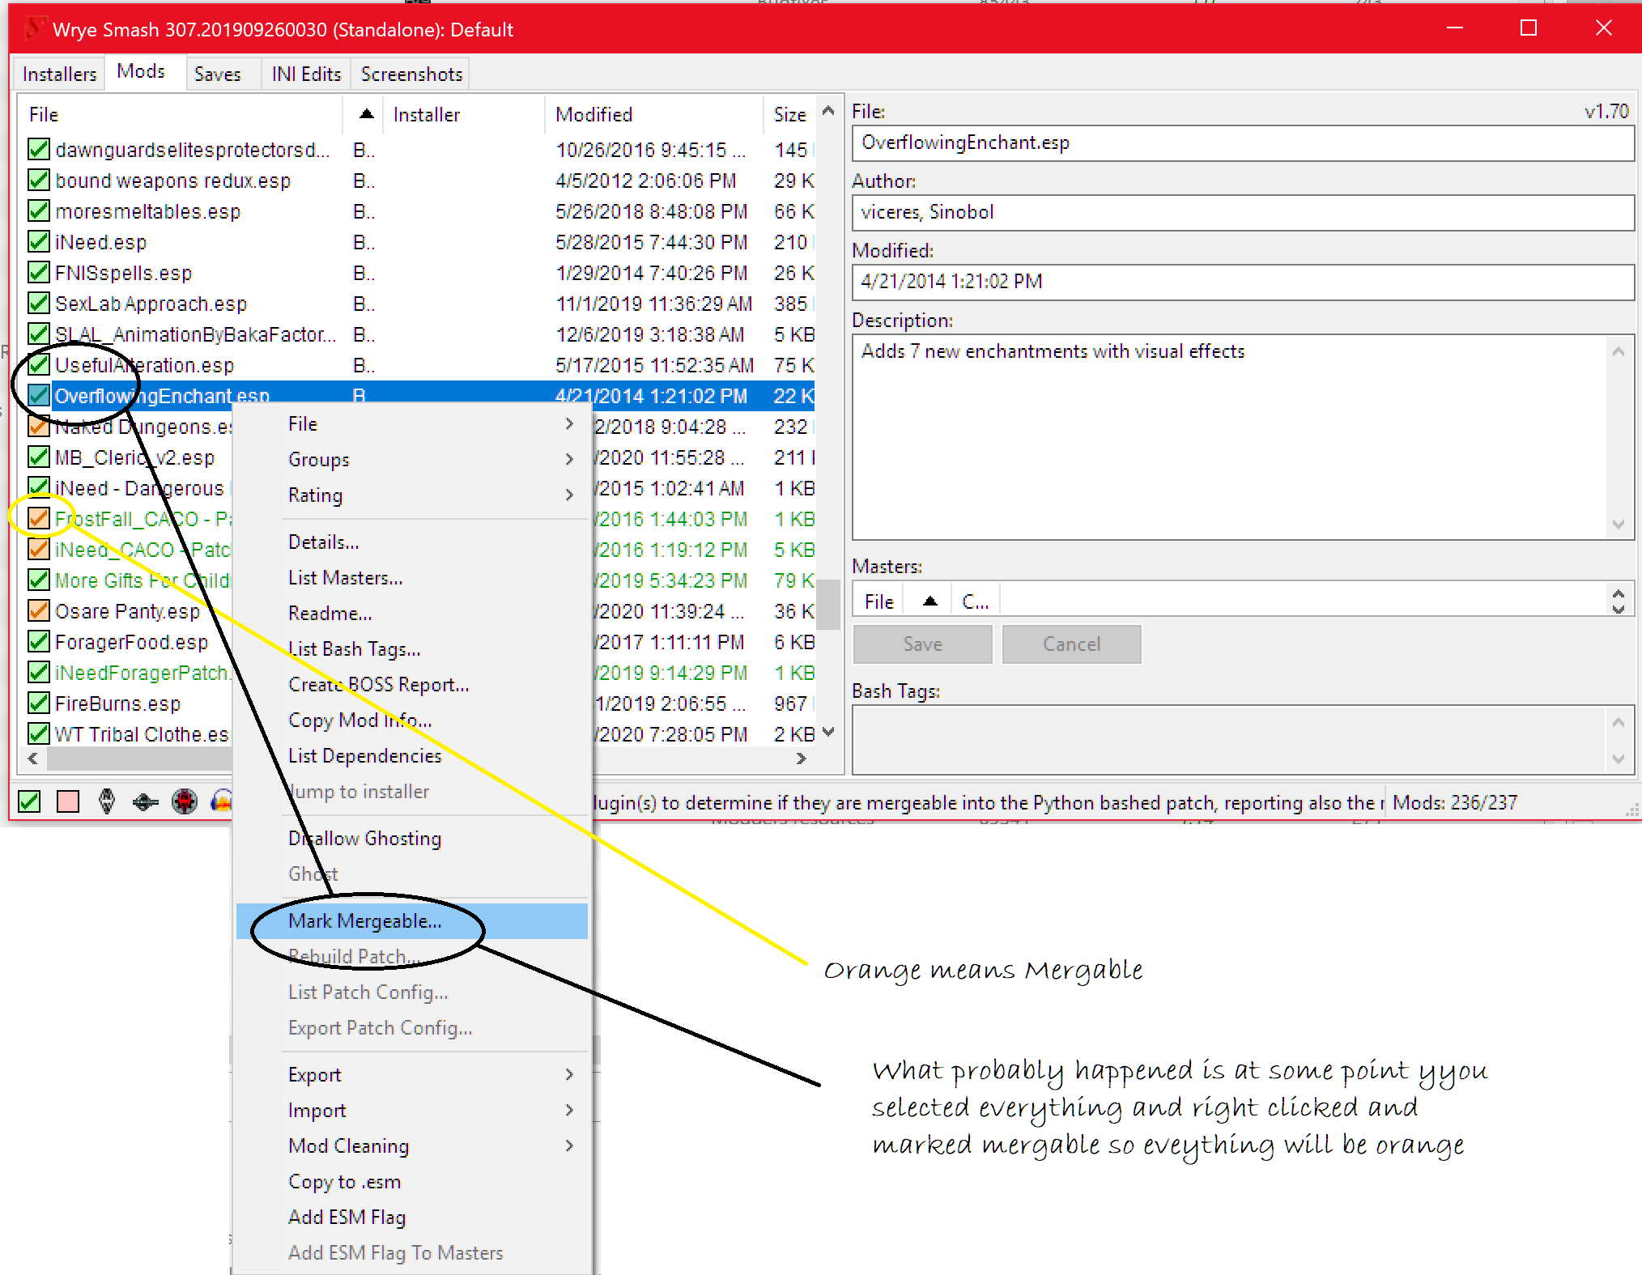
Task: Click the sort arrow in load order column
Action: point(366,114)
